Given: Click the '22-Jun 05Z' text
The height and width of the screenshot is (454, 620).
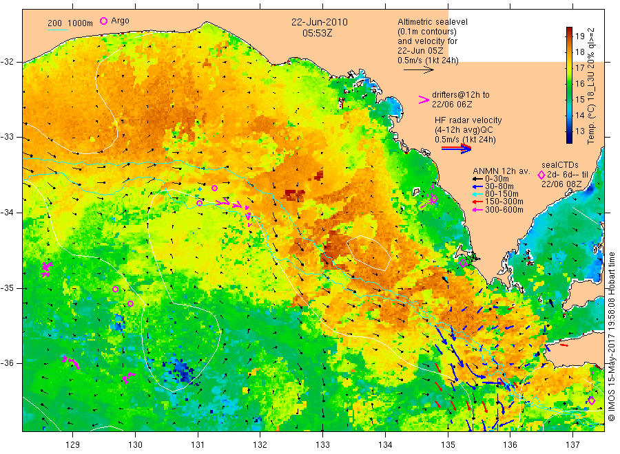Looking at the screenshot, I should (x=420, y=51).
